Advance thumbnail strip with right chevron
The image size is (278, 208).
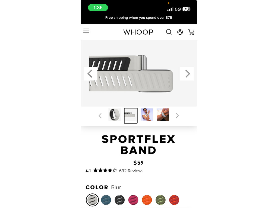(177, 116)
